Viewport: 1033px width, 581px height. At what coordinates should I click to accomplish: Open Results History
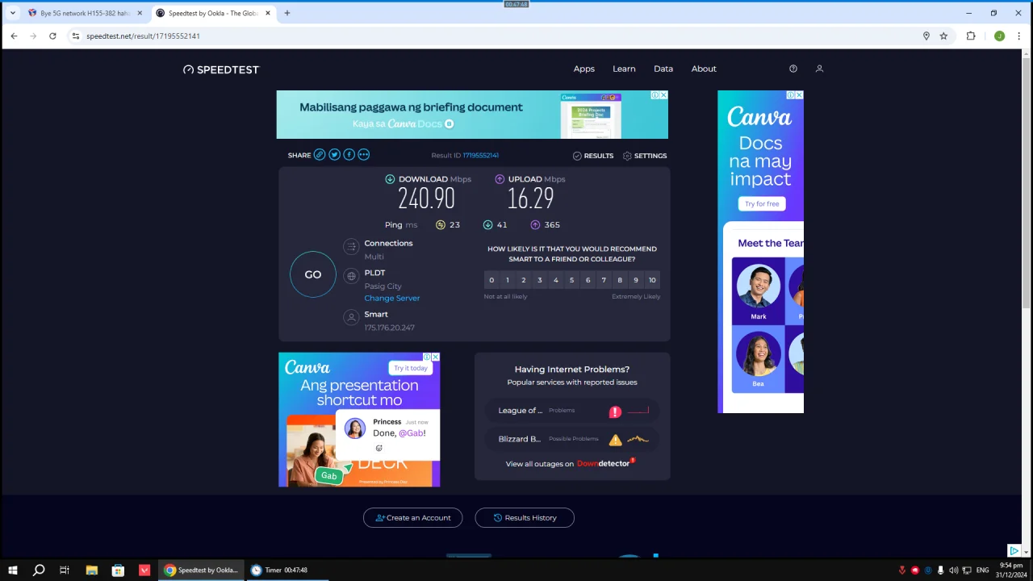[x=525, y=517]
